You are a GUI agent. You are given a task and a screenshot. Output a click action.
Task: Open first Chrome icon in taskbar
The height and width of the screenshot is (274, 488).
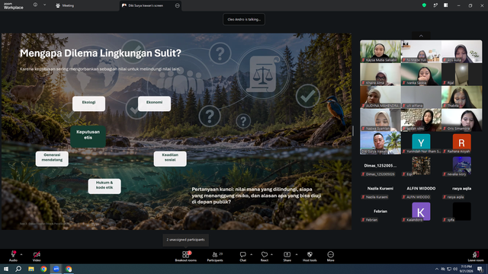(43, 269)
